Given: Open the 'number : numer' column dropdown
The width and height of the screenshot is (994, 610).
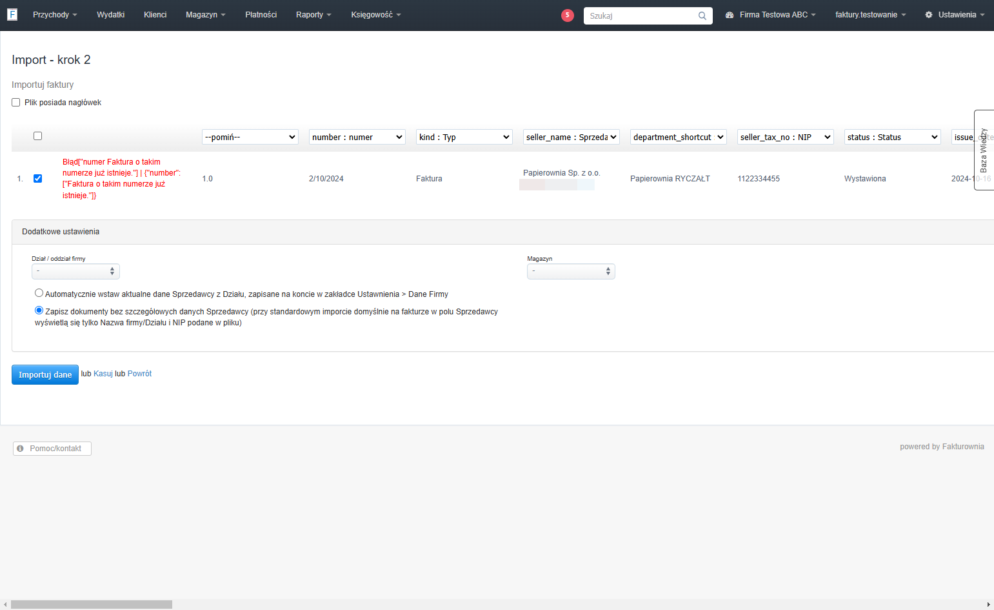Looking at the screenshot, I should point(357,137).
